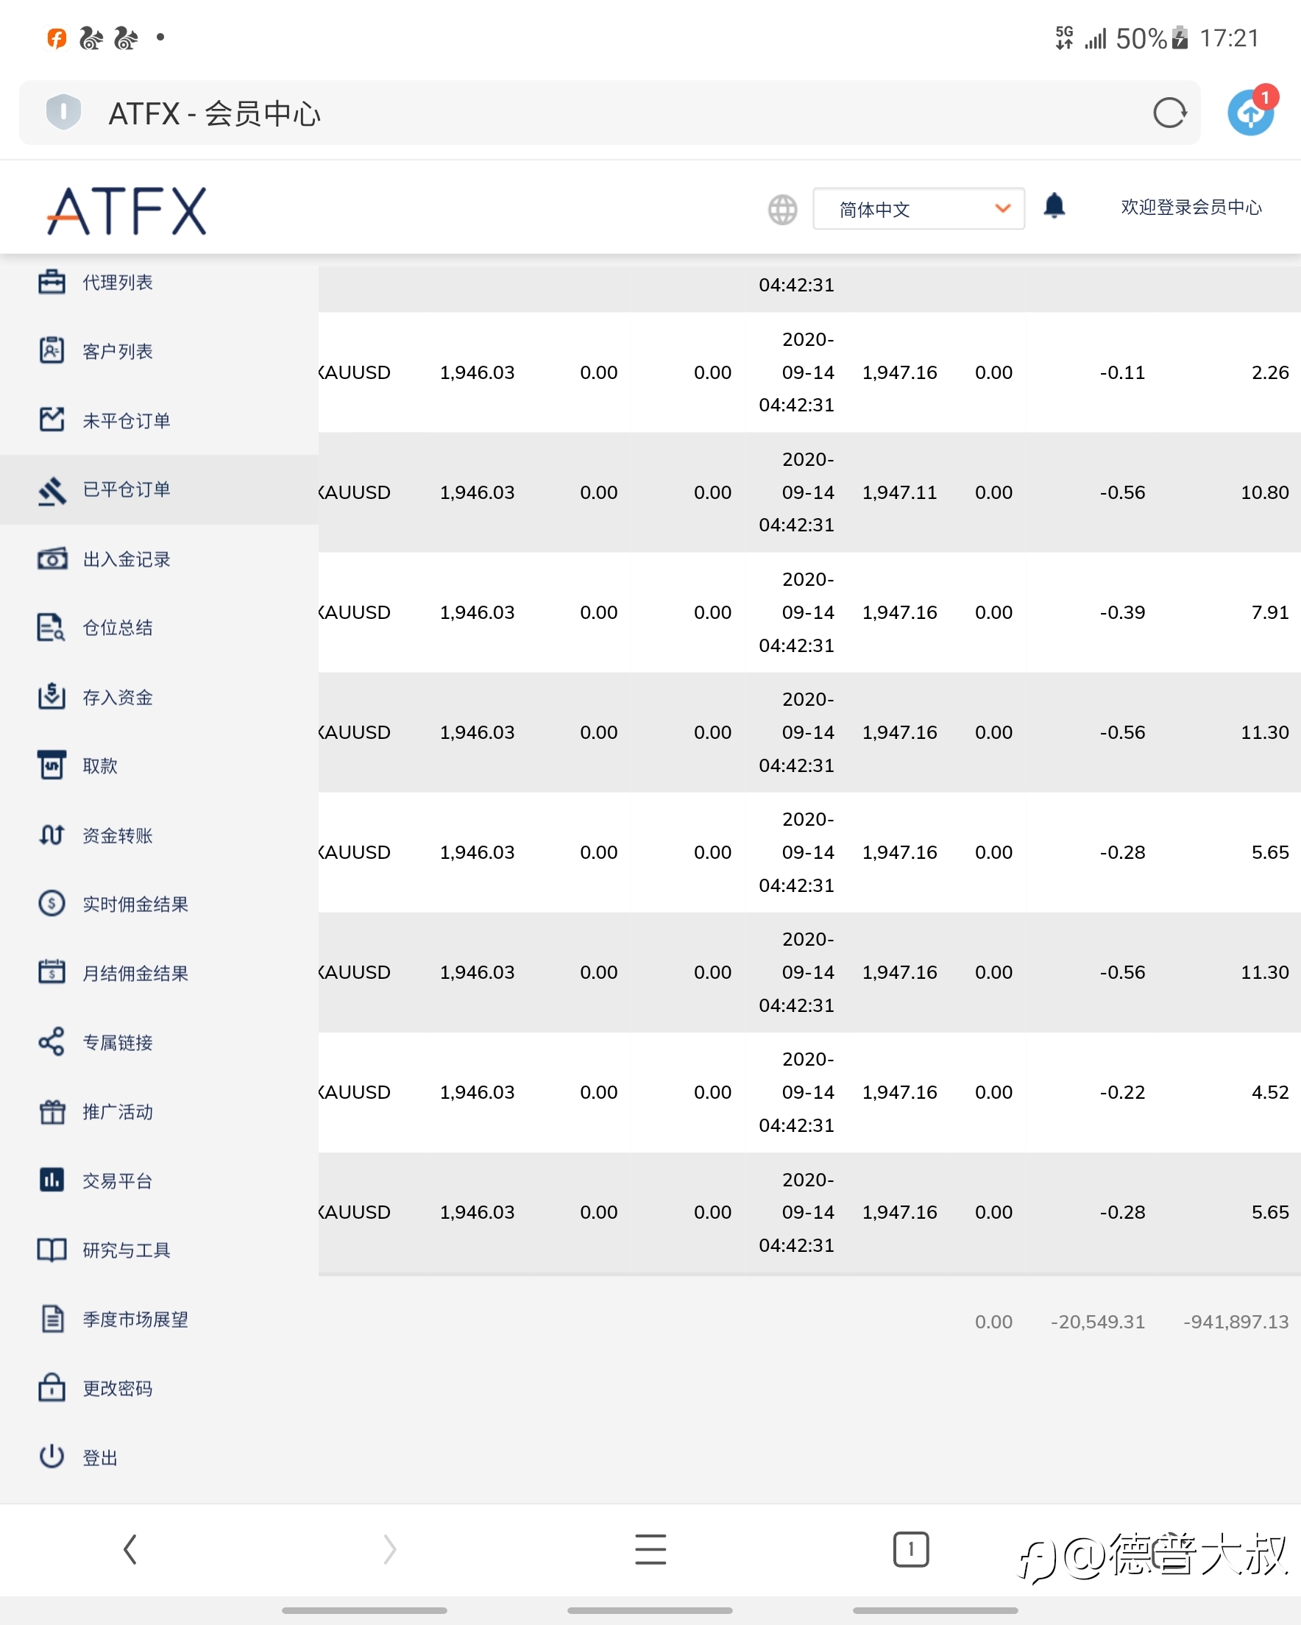Click the 更改密码 lock icon
The width and height of the screenshot is (1301, 1625).
(x=52, y=1387)
